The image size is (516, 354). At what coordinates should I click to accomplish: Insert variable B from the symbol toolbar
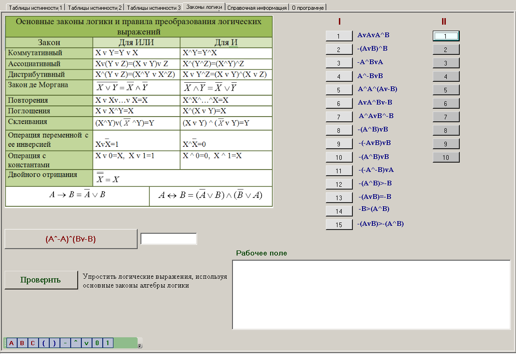[x=21, y=343]
